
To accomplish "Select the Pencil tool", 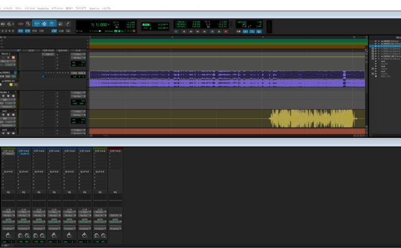I will tap(68, 24).
